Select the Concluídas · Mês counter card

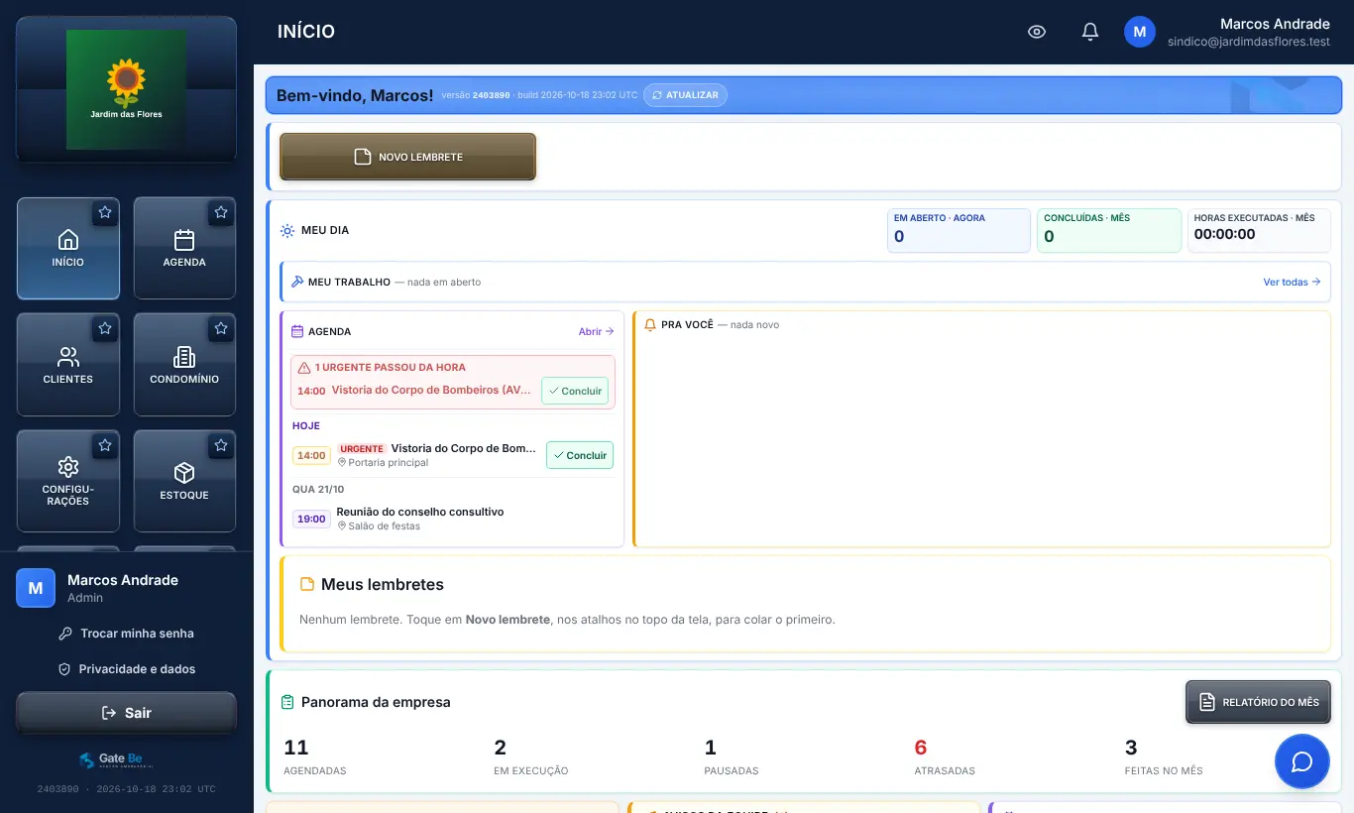1109,230
